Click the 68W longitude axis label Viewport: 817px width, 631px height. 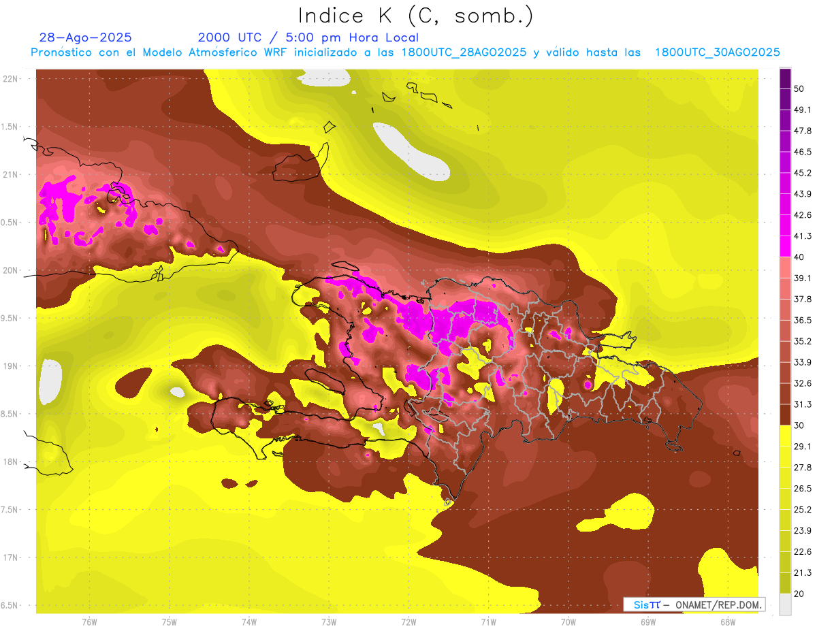[x=727, y=621]
